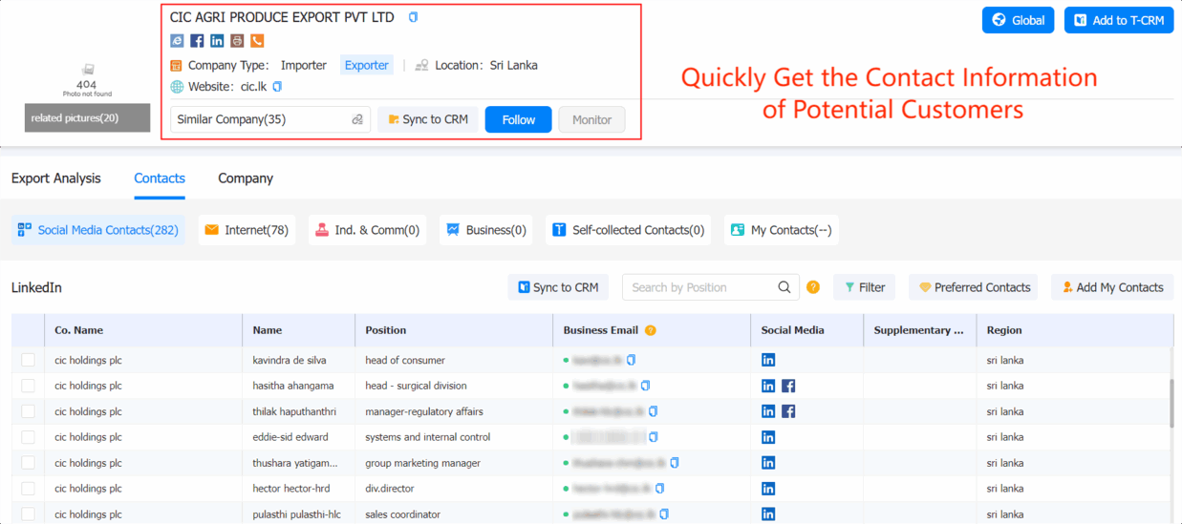Open the company's LinkedIn page icon in header
This screenshot has width=1182, height=524.
pos(217,41)
